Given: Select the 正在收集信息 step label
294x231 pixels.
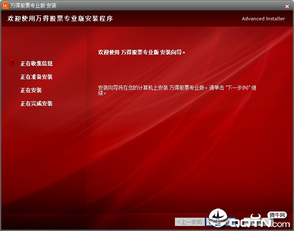Looking at the screenshot, I should tap(37, 63).
